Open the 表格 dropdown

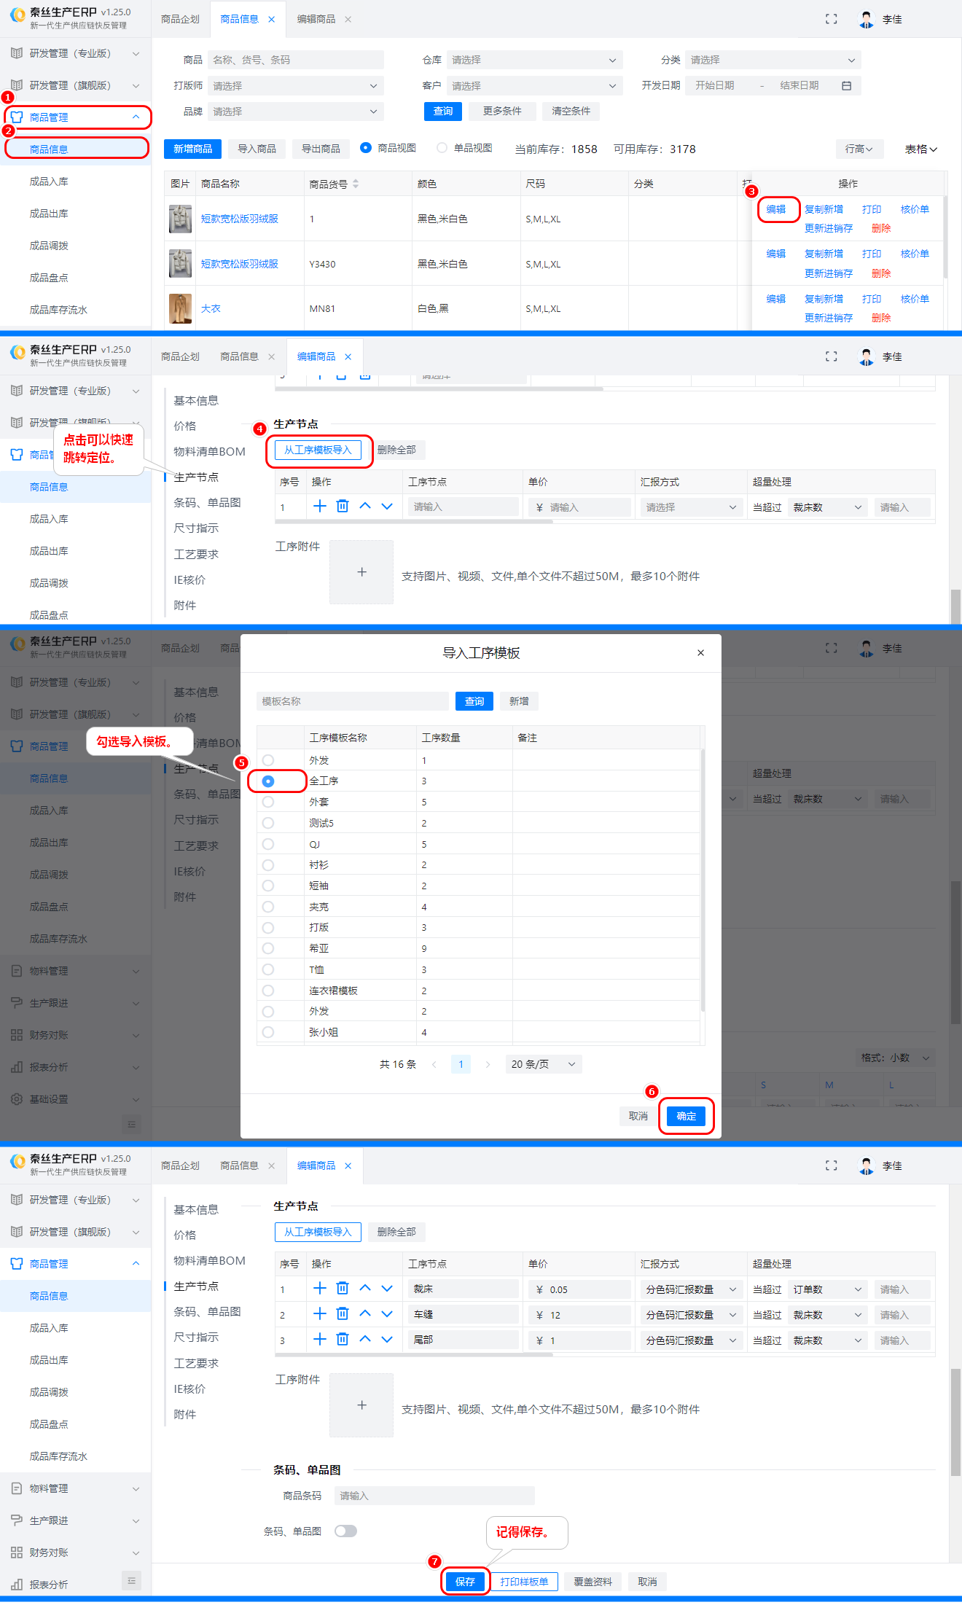pyautogui.click(x=921, y=149)
